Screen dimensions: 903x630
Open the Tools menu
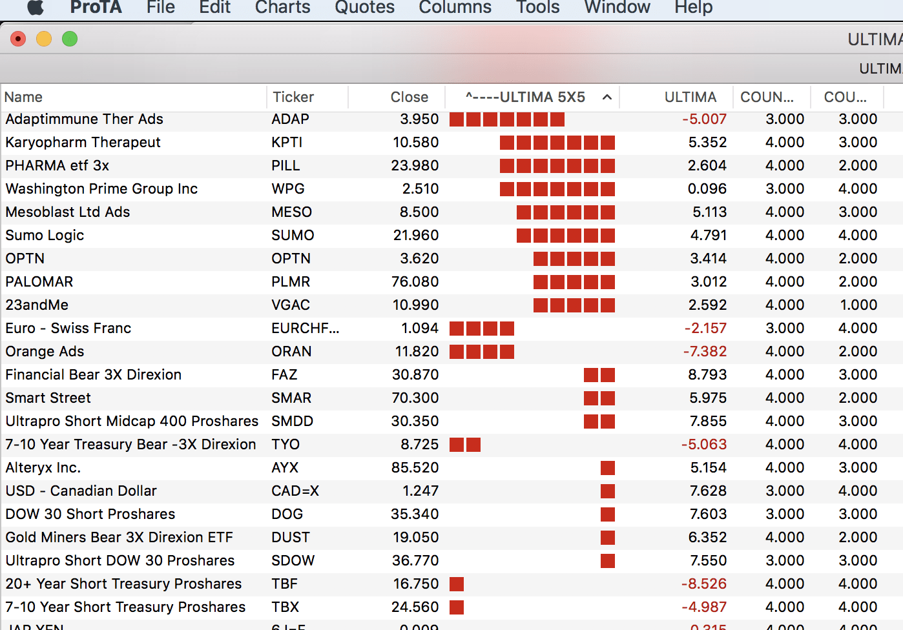pos(537,7)
